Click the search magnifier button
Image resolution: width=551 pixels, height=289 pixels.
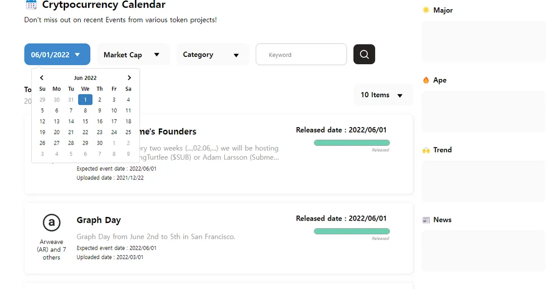(364, 55)
